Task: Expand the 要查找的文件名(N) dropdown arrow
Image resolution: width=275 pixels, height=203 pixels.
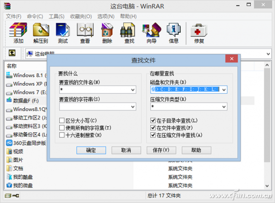Action: 133,90
